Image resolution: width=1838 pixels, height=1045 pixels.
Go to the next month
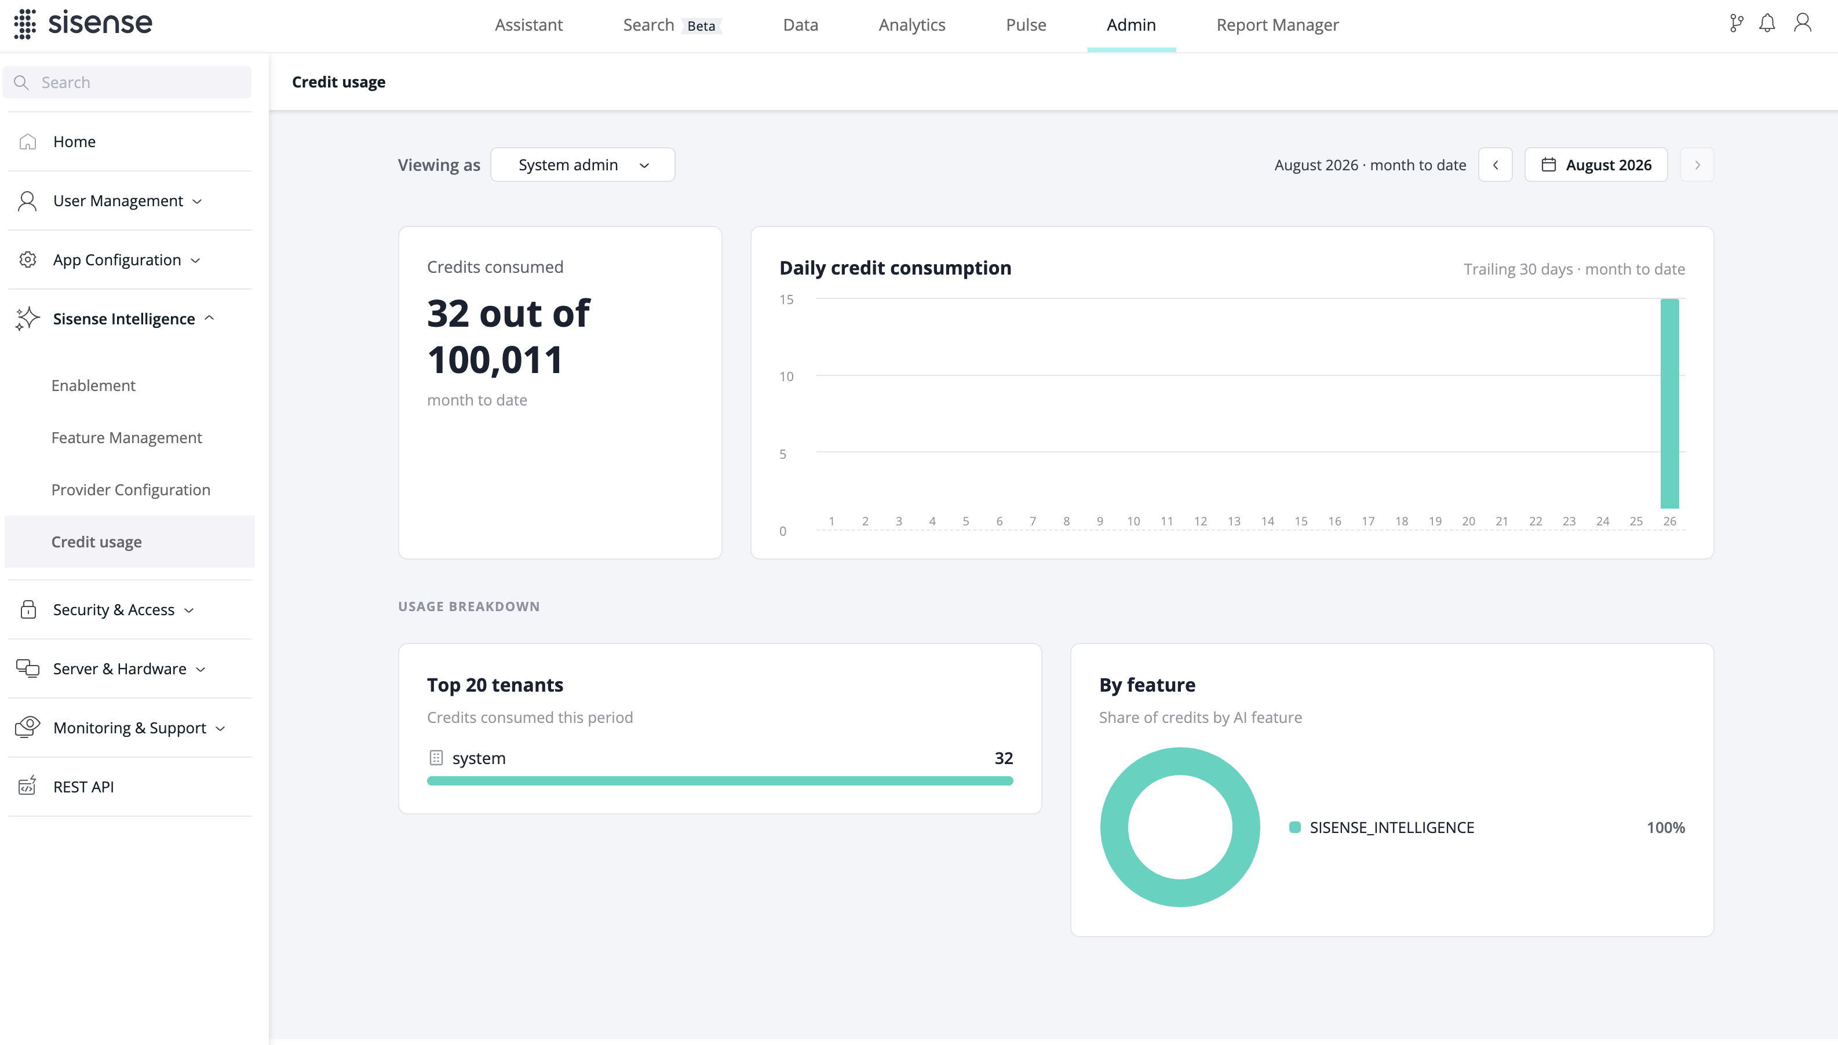pos(1697,165)
